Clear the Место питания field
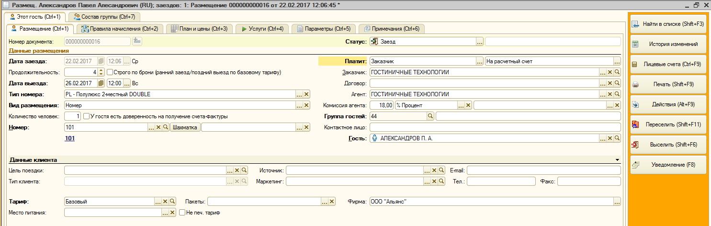 coord(172,213)
